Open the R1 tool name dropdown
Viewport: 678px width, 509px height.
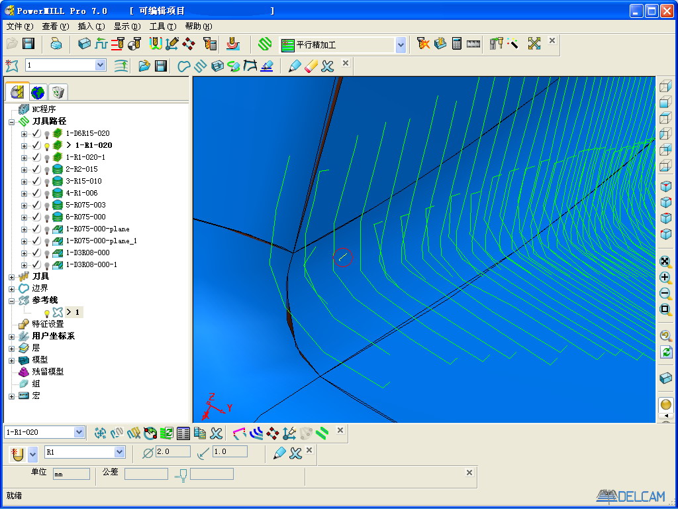119,452
